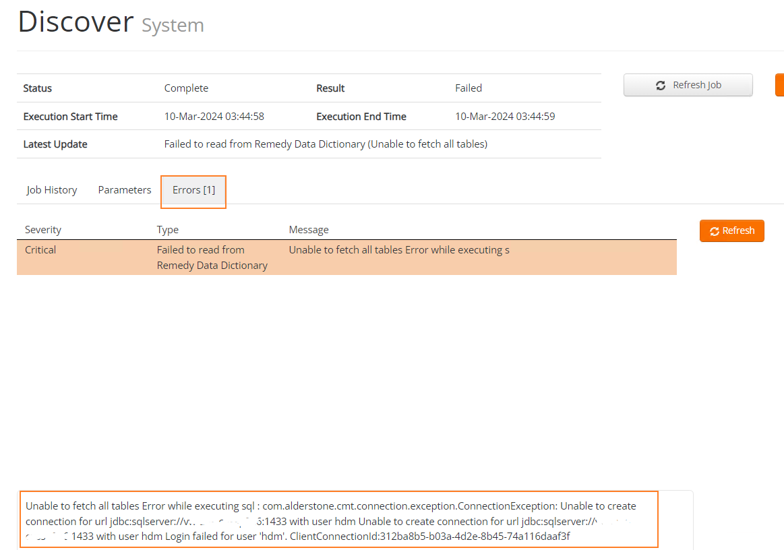Click the 'Unable to fetch all tables' message cell
This screenshot has height=550, width=784.
coord(399,250)
